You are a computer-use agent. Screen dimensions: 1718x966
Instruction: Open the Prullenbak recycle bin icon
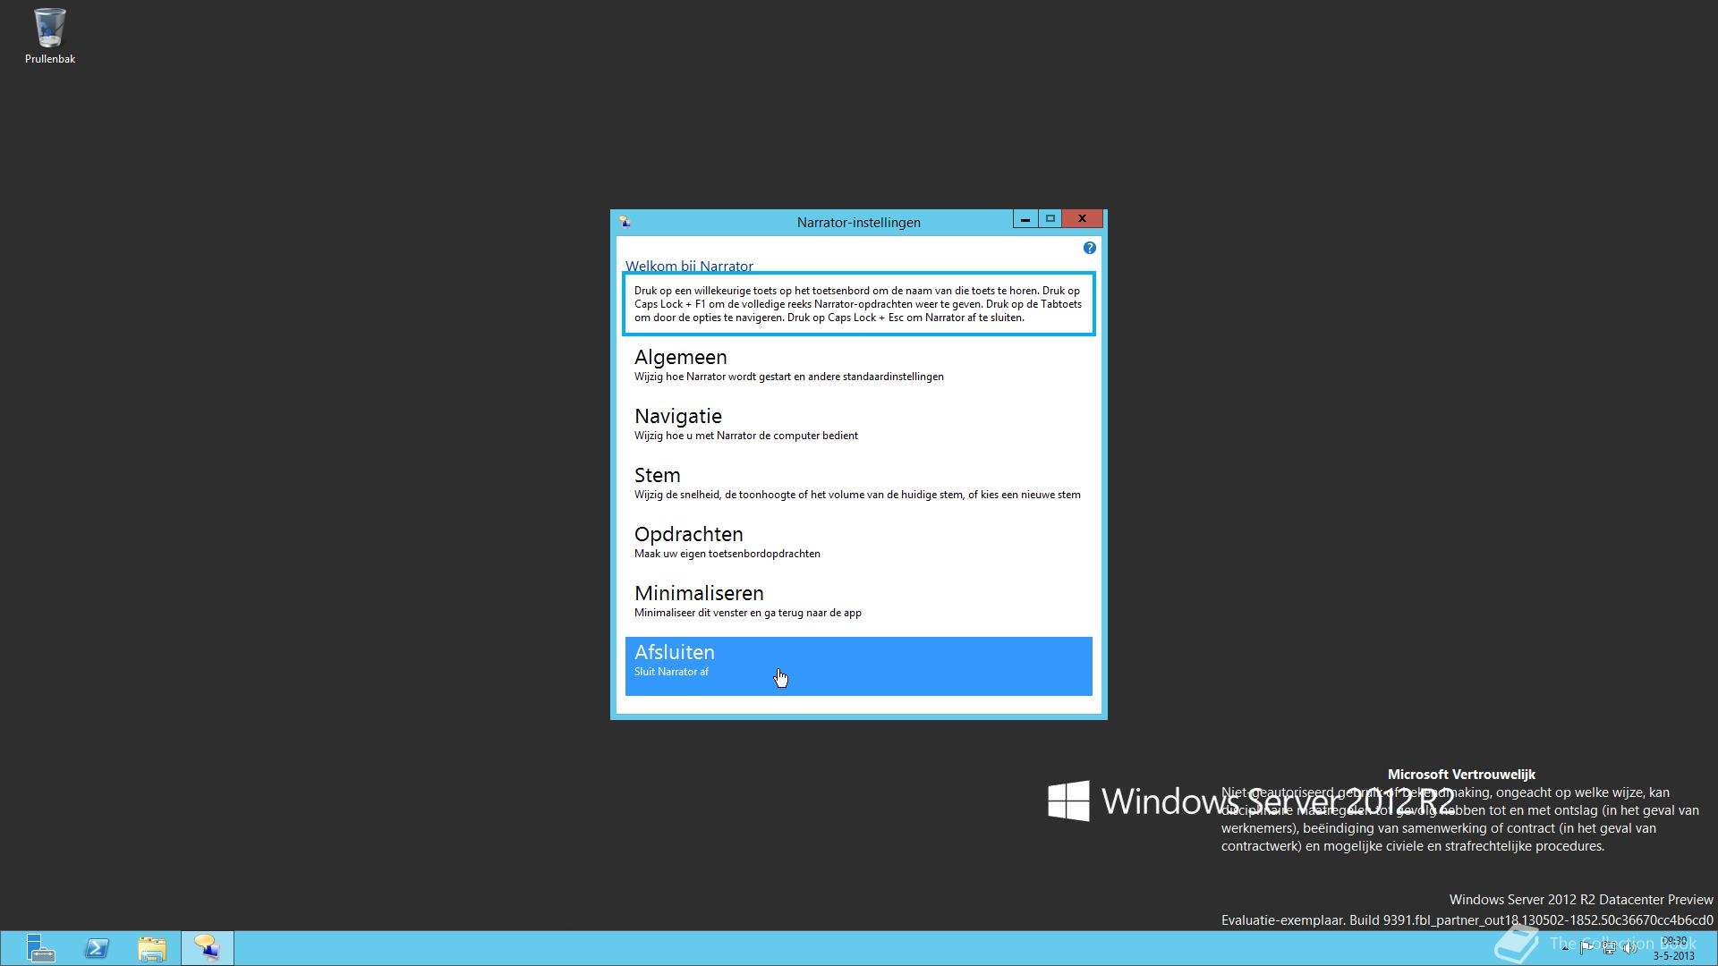coord(50,36)
